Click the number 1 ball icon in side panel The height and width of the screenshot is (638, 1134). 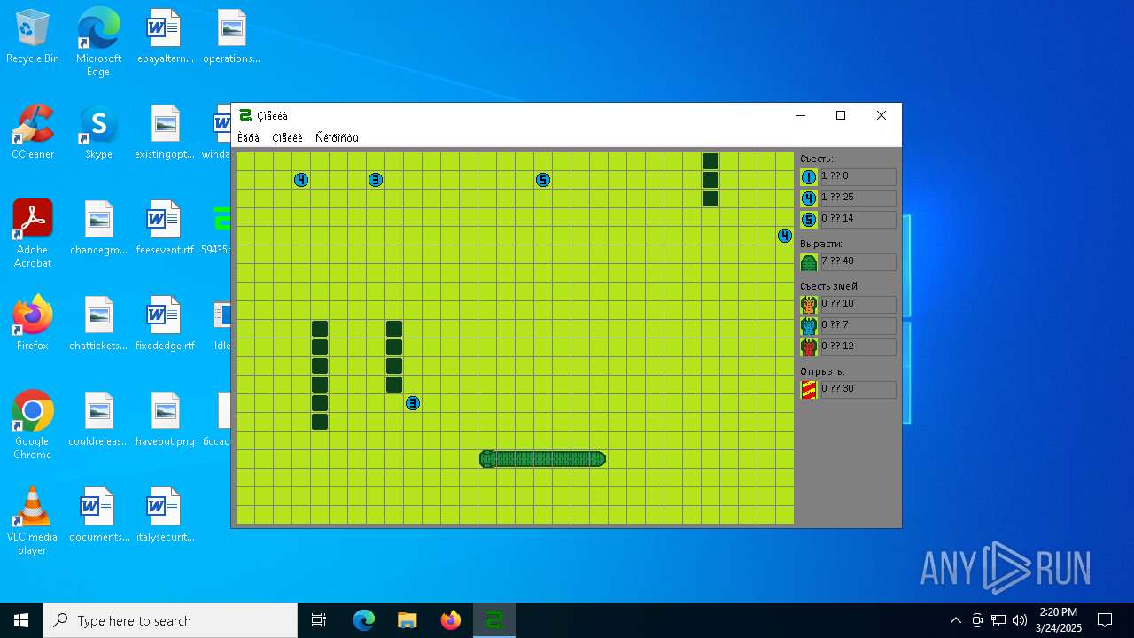coord(809,177)
